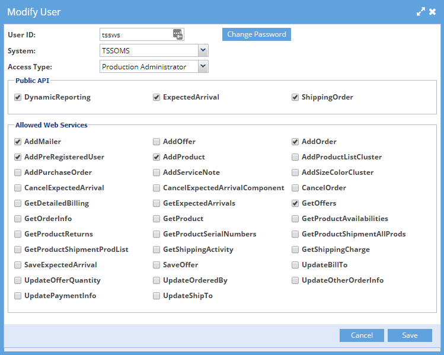Viewport: 444px width, 355px height.
Task: Enable the AddOffer web service
Action: tap(156, 142)
